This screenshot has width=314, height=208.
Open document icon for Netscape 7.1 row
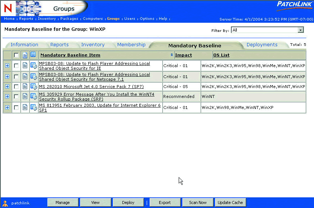tap(25, 77)
